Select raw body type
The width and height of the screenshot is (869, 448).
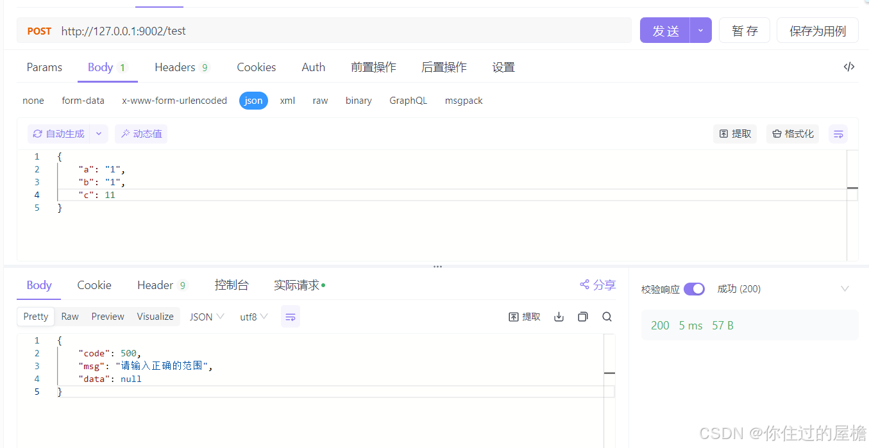[x=320, y=101]
